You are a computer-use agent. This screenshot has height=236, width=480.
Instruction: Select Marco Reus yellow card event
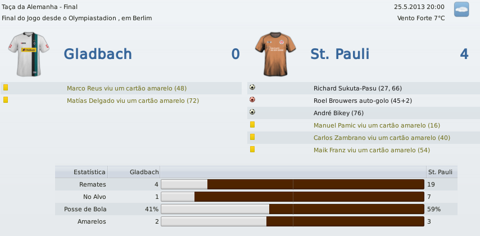126,88
